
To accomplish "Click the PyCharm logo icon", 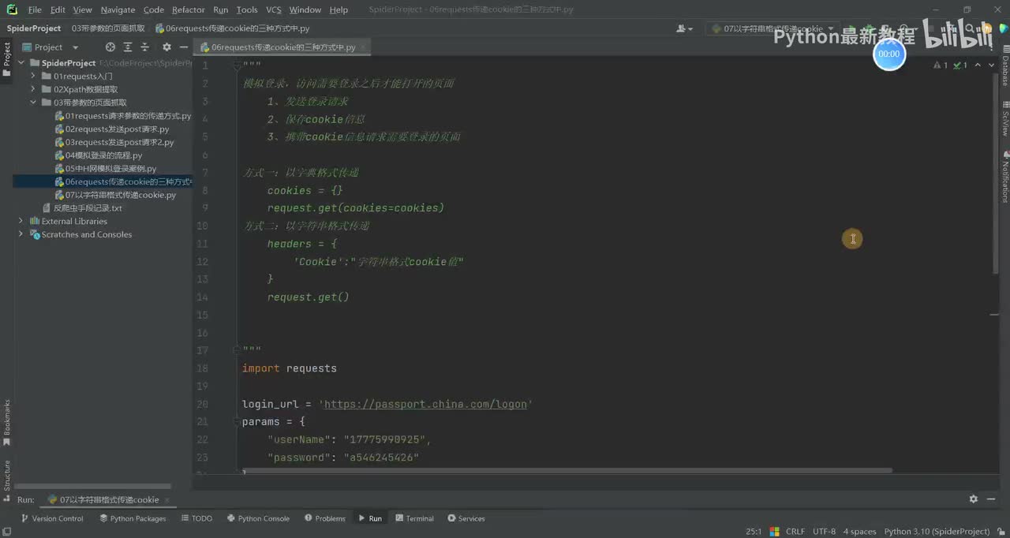I will pyautogui.click(x=12, y=9).
